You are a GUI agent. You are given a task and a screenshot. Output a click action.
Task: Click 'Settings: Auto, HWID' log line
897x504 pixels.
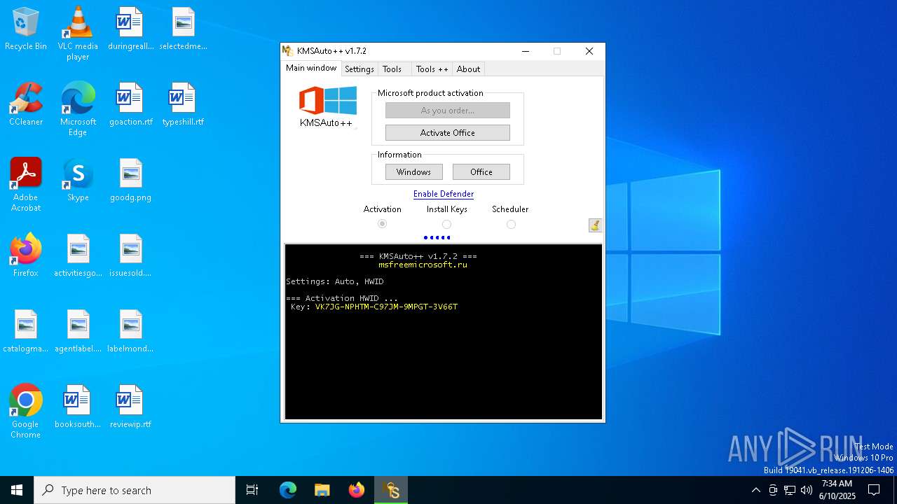coord(335,281)
